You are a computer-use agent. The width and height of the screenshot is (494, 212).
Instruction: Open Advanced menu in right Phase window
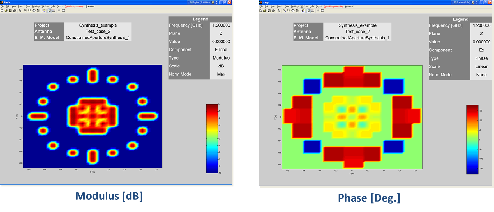pos(349,6)
